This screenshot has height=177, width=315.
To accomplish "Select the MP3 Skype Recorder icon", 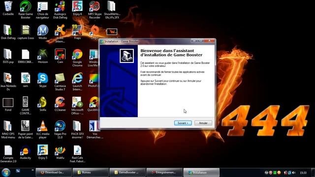I will pyautogui.click(x=94, y=10).
